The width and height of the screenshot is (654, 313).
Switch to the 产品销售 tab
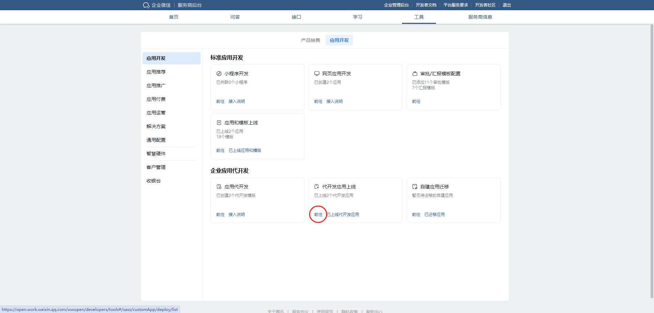pos(310,40)
